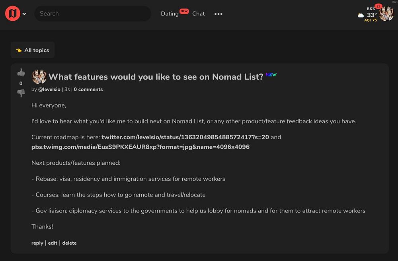Click the vote count 0
The image size is (398, 261).
(x=21, y=84)
